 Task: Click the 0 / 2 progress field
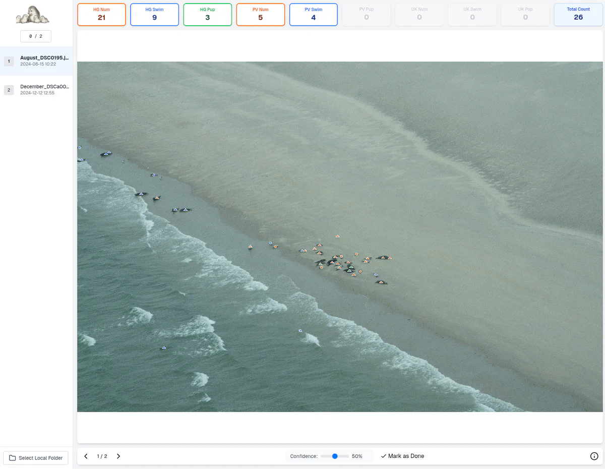pos(35,36)
